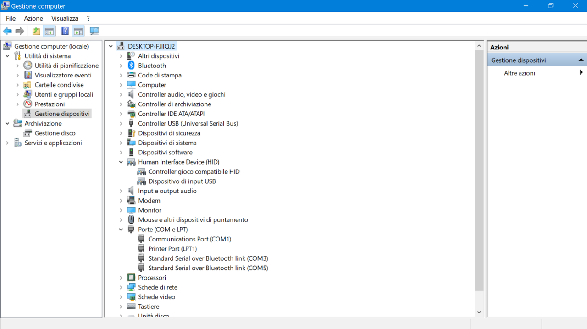Screen dimensions: 587x329
Task: Open Altre azioni submenu
Action: [x=520, y=73]
